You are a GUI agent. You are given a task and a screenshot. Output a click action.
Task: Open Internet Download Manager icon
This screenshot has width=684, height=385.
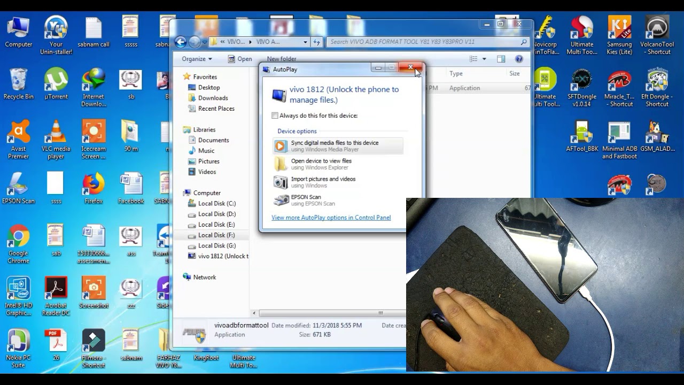[x=94, y=88]
